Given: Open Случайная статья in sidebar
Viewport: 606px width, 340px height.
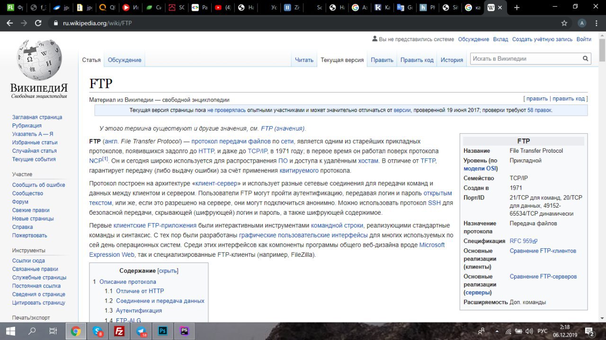Looking at the screenshot, I should (x=35, y=151).
